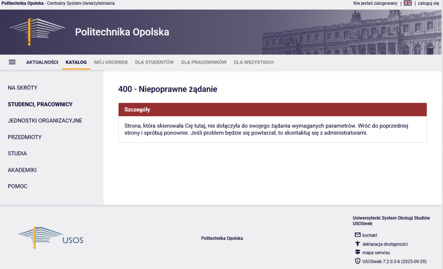Image resolution: width=443 pixels, height=269 pixels.
Task: Go to MÓJ USOSWEB tab
Action: click(x=111, y=62)
